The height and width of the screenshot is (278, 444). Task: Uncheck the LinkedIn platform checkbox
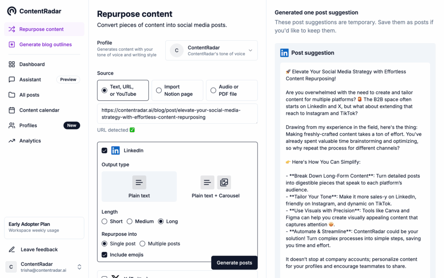click(x=104, y=151)
